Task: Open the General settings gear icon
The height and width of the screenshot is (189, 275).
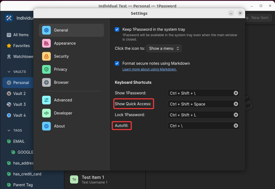Action: coord(46,30)
